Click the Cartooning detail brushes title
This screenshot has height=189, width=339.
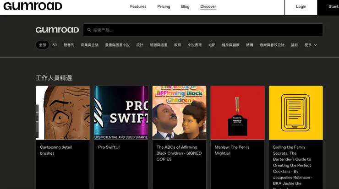coord(56,150)
